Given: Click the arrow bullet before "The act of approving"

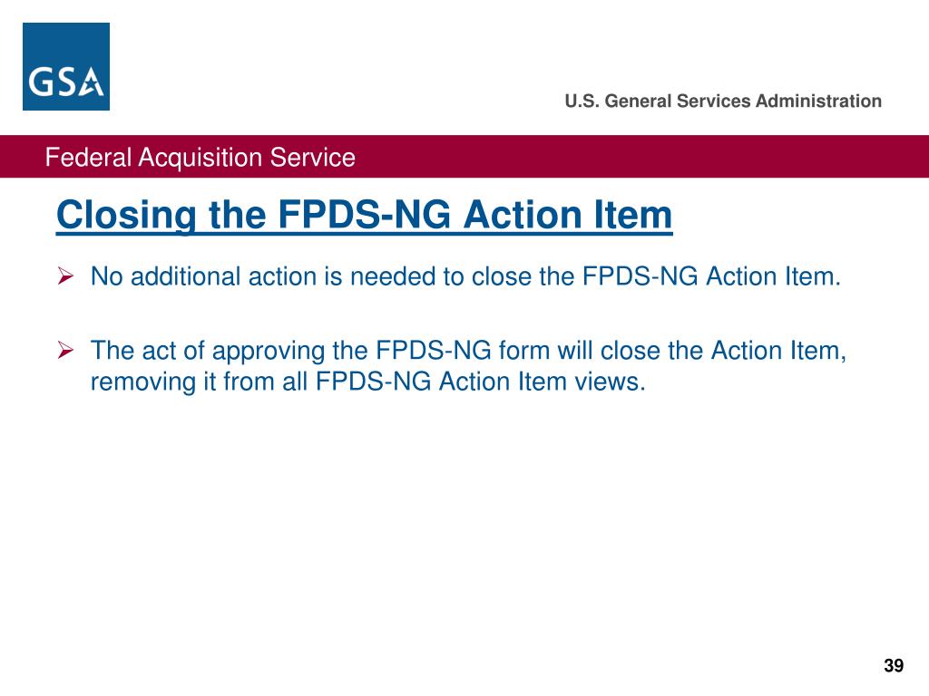Looking at the screenshot, I should coord(65,350).
